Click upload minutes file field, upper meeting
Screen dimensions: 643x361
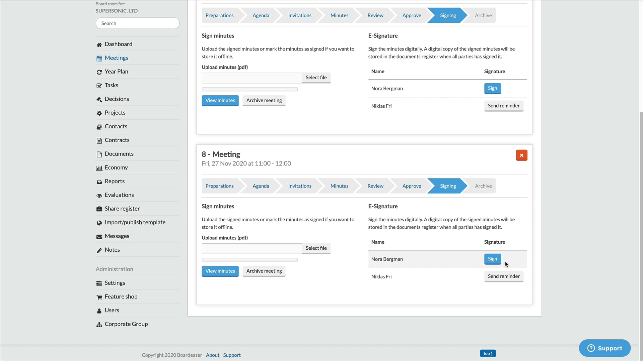click(x=252, y=78)
